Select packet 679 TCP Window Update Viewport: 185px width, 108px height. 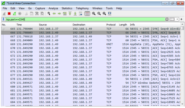point(91,83)
